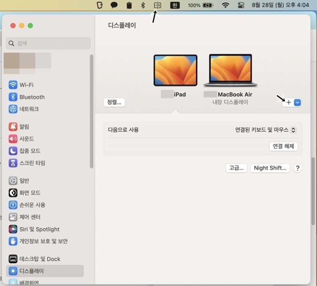Click the blurred user account profile

[27, 63]
